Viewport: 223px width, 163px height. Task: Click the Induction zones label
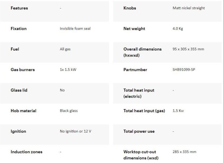[26, 152]
